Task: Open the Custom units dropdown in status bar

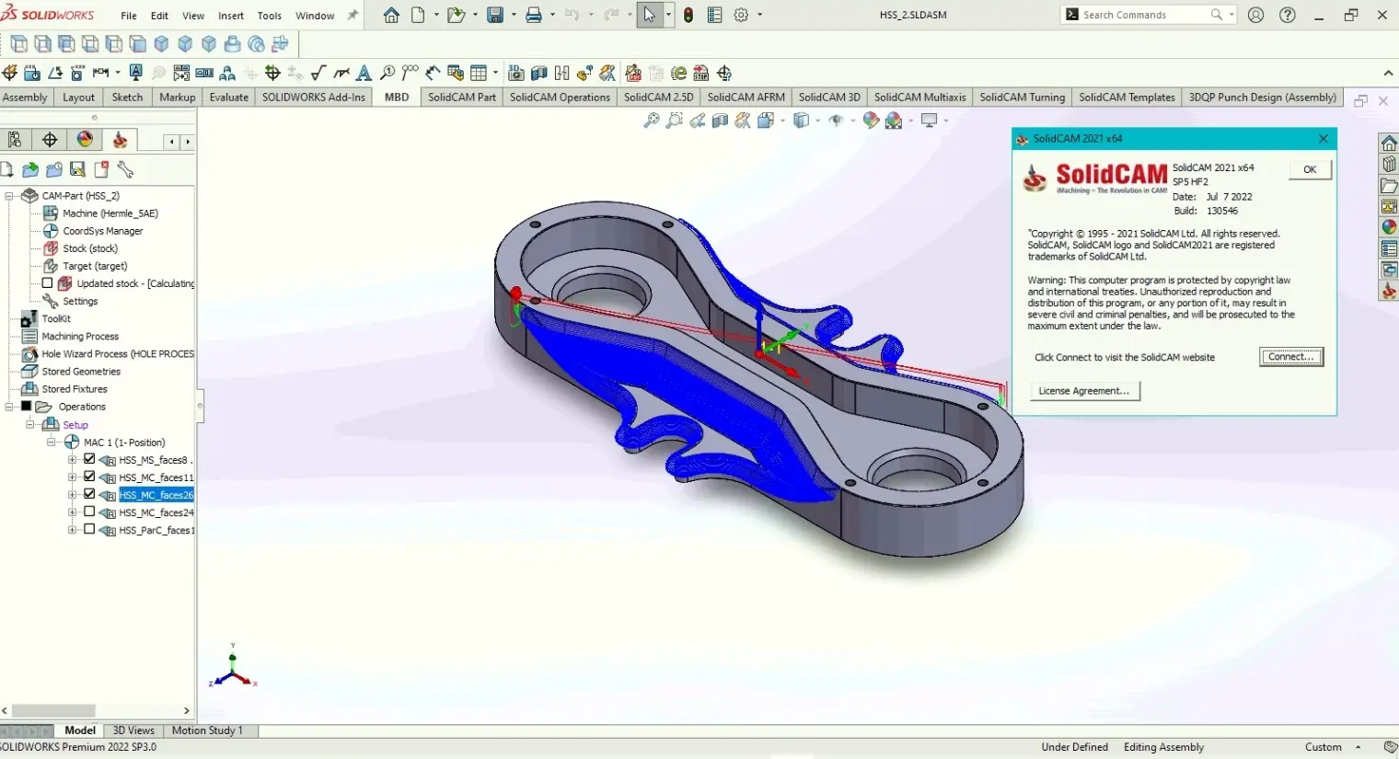Action: [x=1359, y=747]
